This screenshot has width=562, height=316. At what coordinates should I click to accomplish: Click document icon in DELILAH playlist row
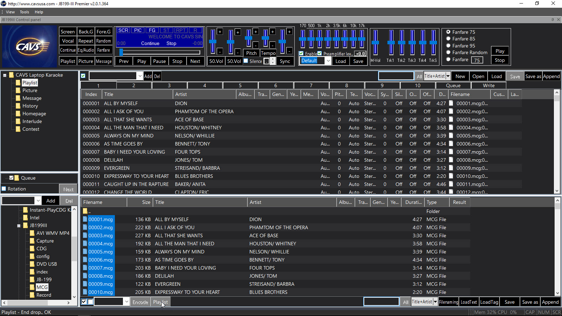coord(451,160)
